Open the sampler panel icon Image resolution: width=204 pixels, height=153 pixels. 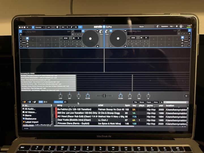pos(72,27)
